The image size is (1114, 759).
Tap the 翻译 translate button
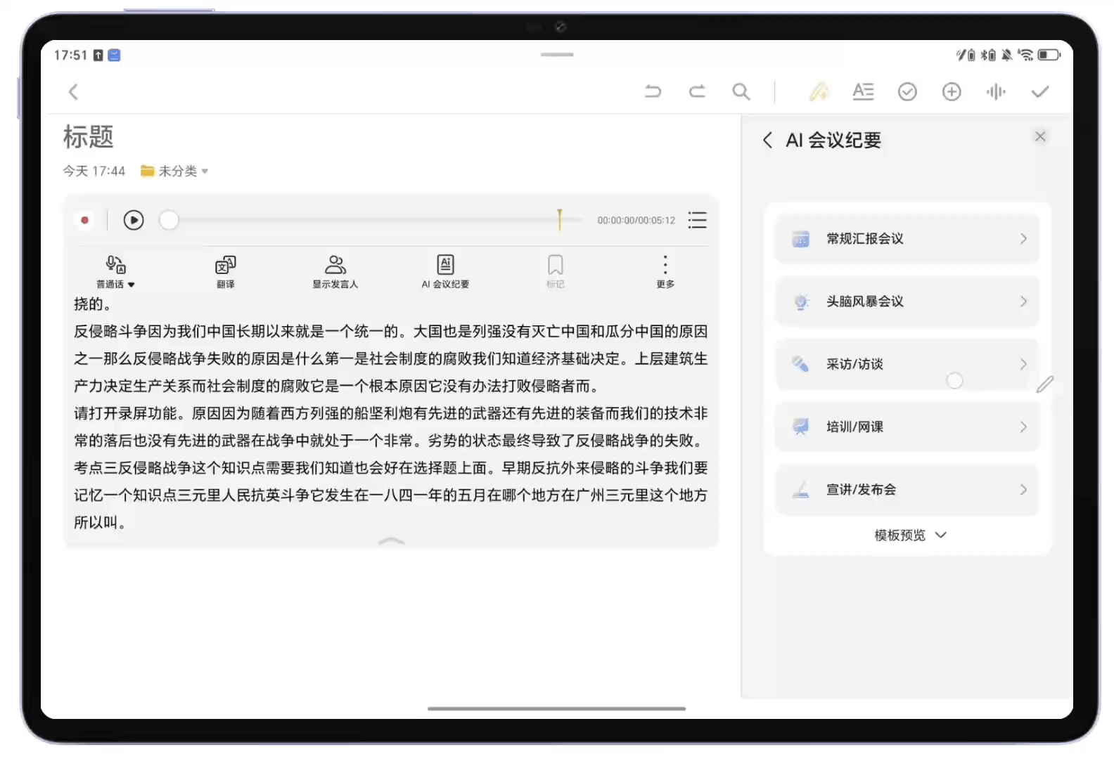225,271
